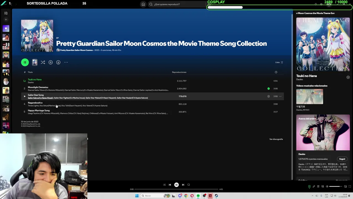Image resolution: width=353 pixels, height=199 pixels.
Task: Open related music video thumbnail
Action: 309,96
